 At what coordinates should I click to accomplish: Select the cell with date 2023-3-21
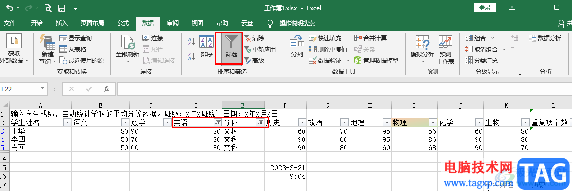(x=285, y=168)
